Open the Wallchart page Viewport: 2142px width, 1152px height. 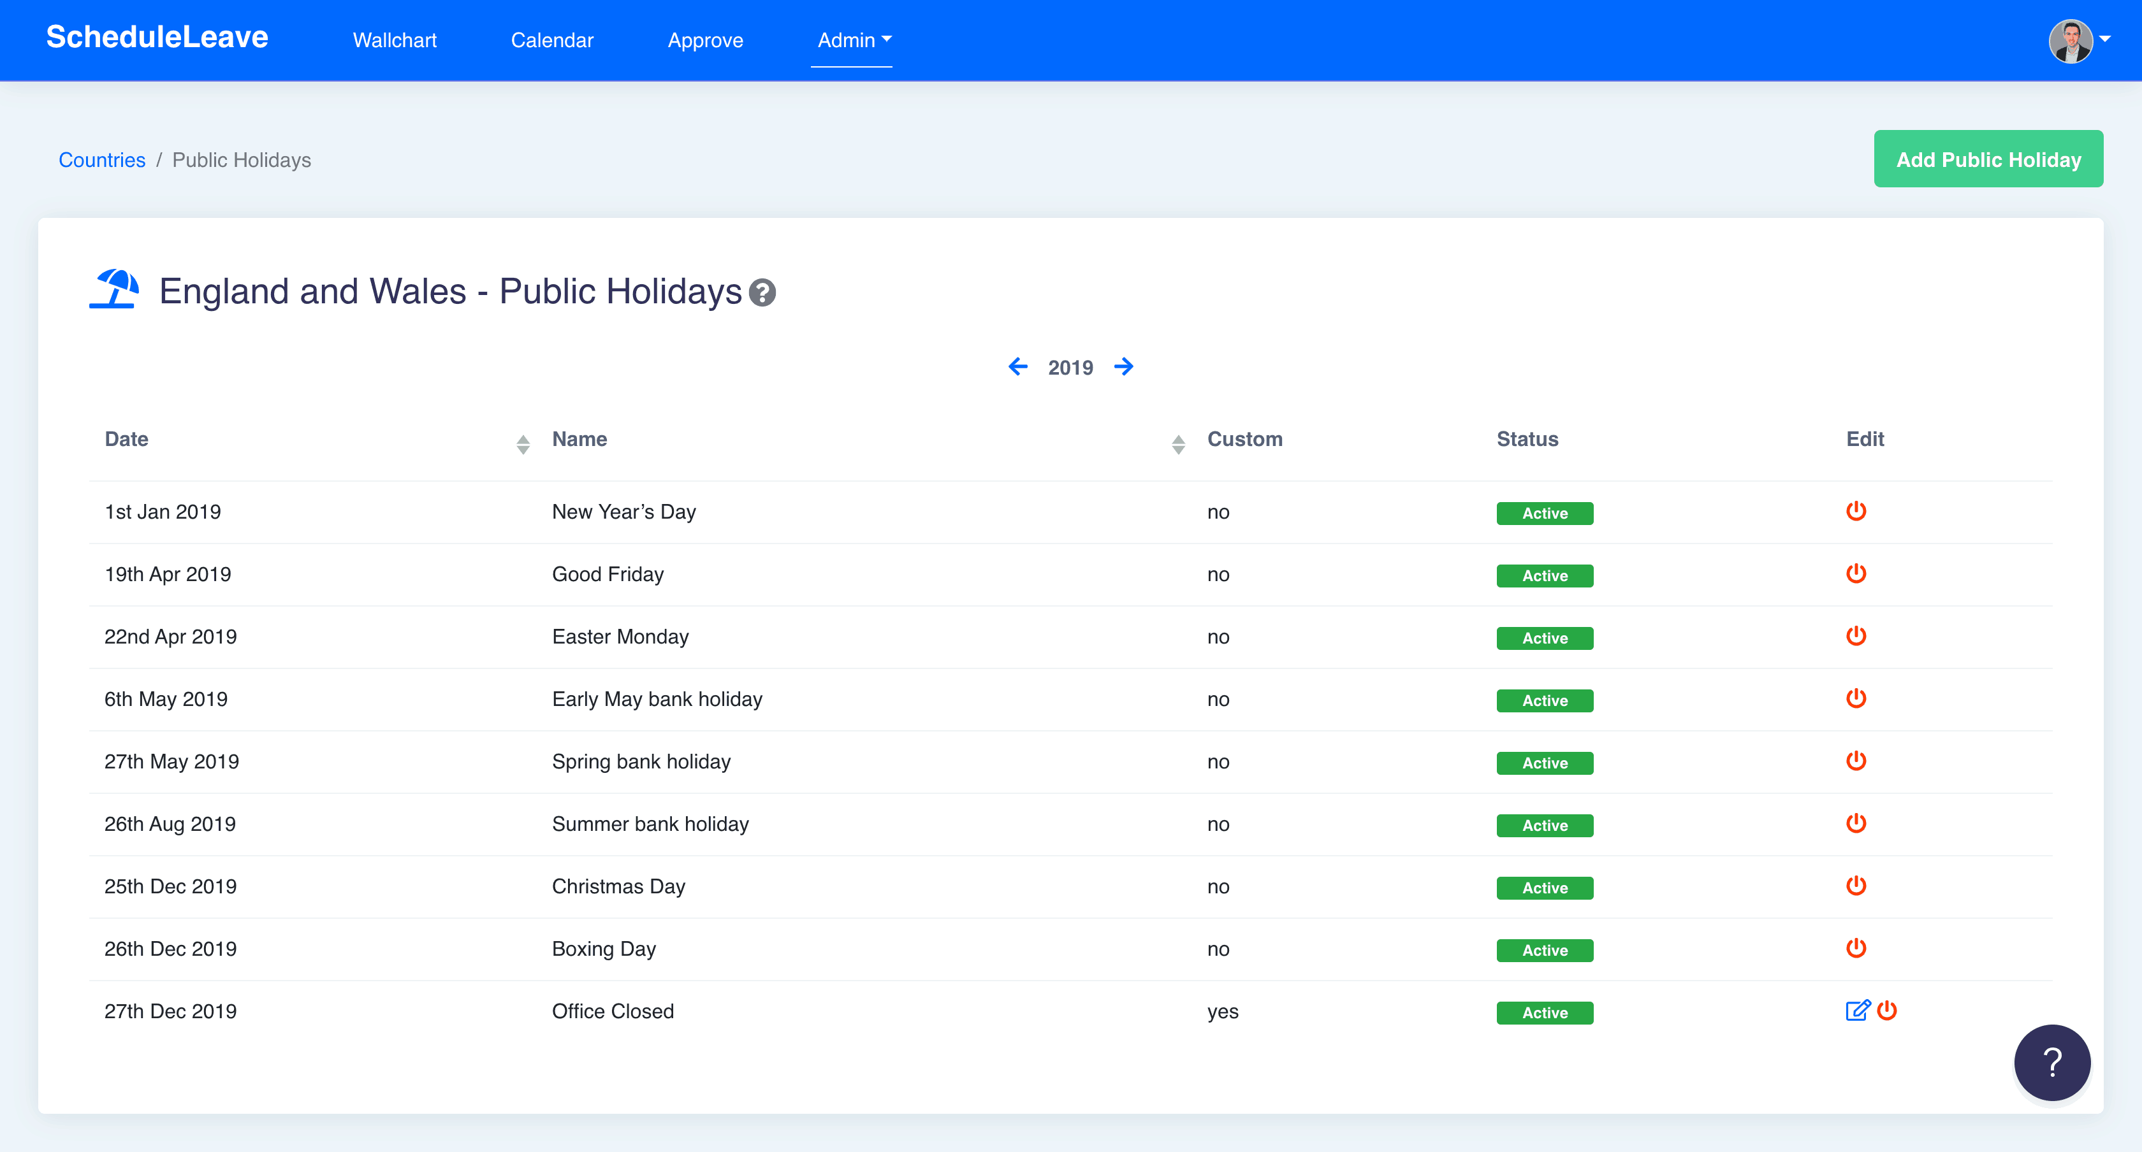[x=394, y=40]
